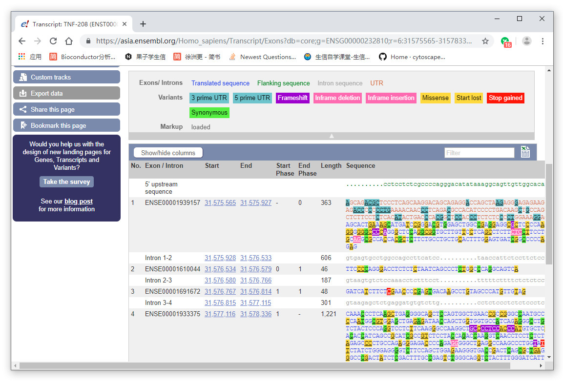
Task: Open the Chrome profile avatar
Action: [x=526, y=41]
